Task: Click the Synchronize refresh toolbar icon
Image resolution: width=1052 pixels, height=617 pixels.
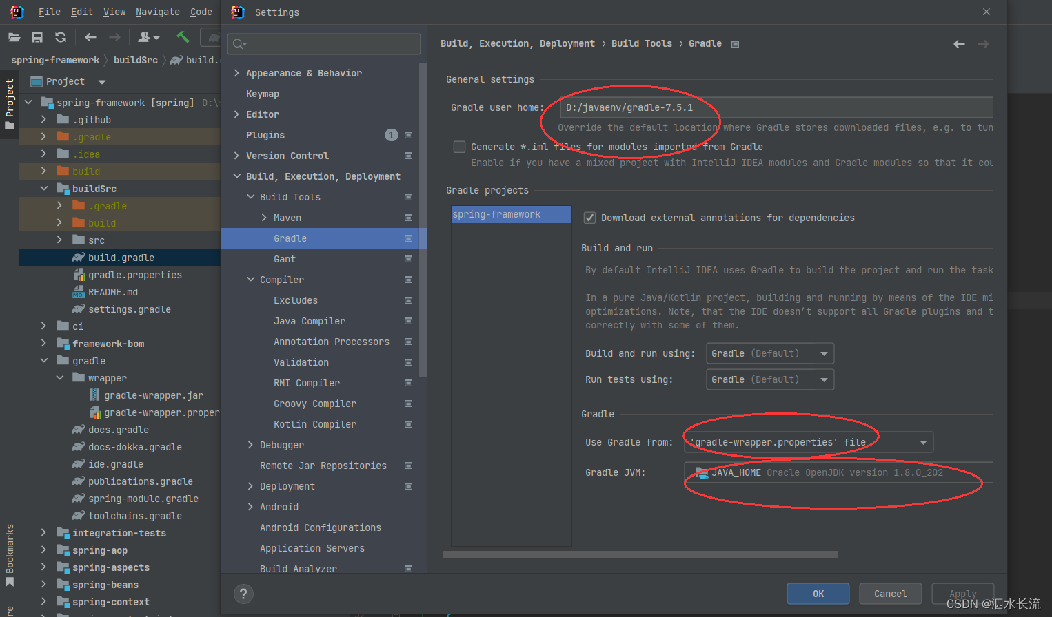Action: click(61, 37)
